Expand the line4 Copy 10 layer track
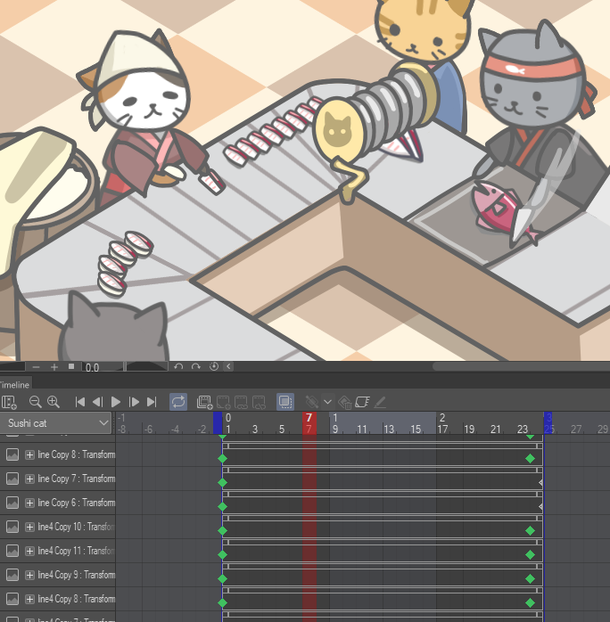Screen dimensions: 610x622 pyautogui.click(x=29, y=528)
